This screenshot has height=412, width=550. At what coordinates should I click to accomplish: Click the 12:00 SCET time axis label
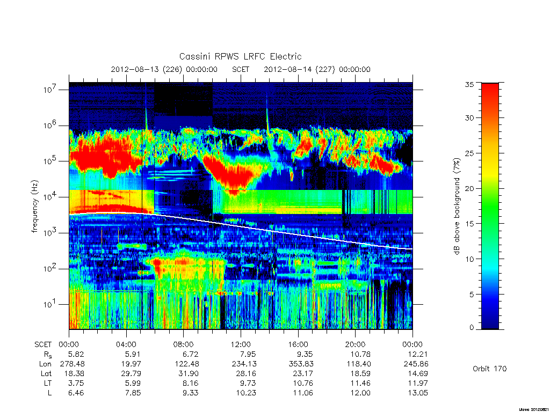click(241, 344)
